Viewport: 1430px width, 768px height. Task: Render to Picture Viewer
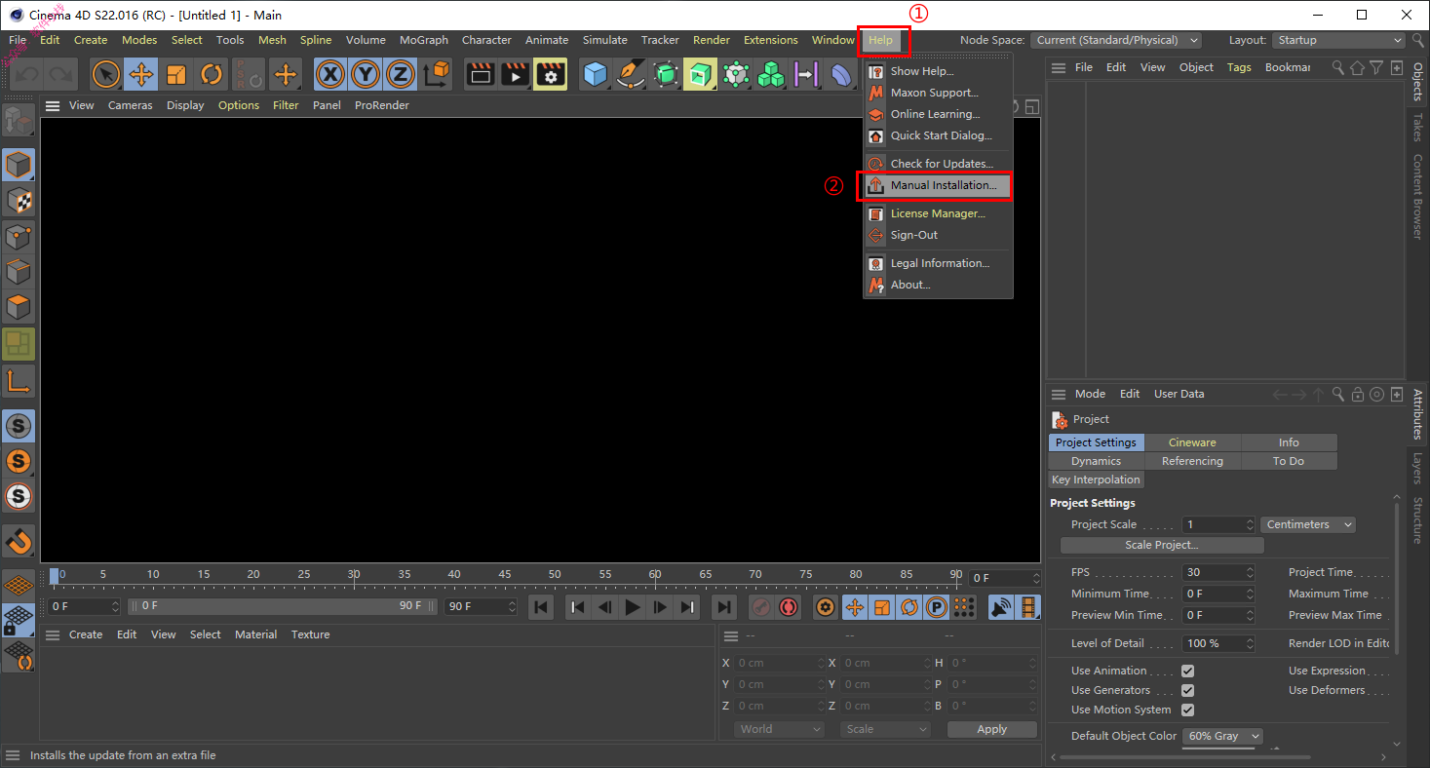coord(516,74)
